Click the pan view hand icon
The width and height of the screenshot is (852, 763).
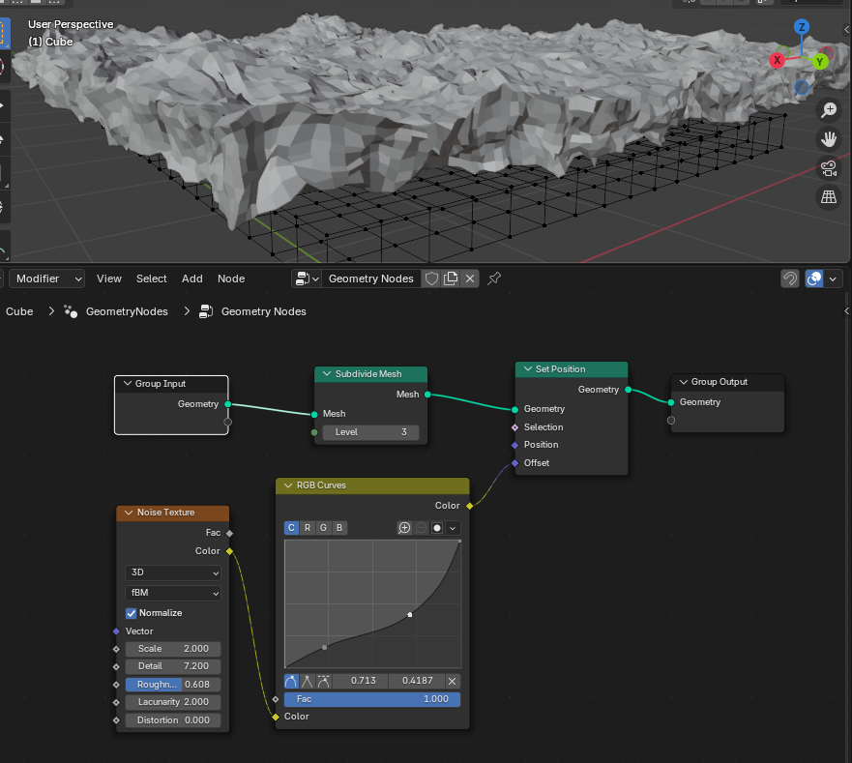tap(828, 139)
